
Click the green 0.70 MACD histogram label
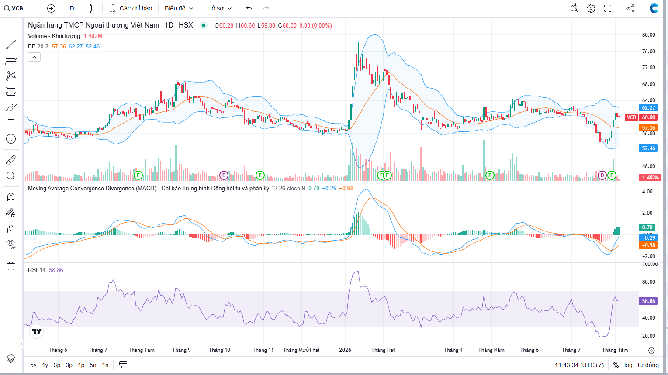click(x=647, y=227)
